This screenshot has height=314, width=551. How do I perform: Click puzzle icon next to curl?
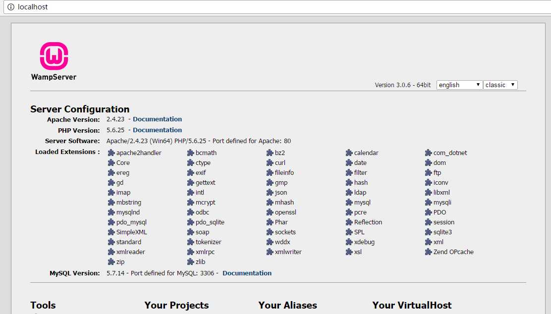270,162
